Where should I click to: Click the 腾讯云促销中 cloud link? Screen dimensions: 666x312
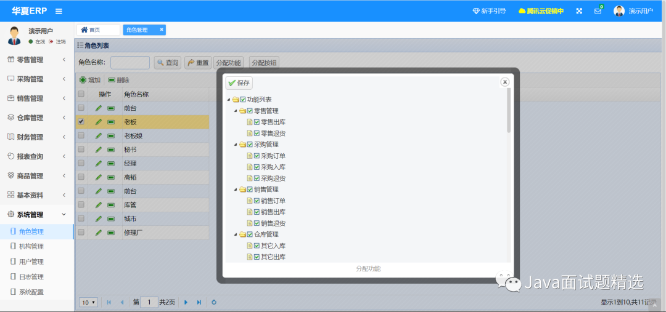point(541,11)
